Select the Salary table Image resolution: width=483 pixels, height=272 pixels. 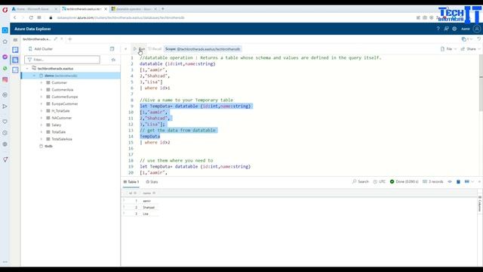(57, 125)
